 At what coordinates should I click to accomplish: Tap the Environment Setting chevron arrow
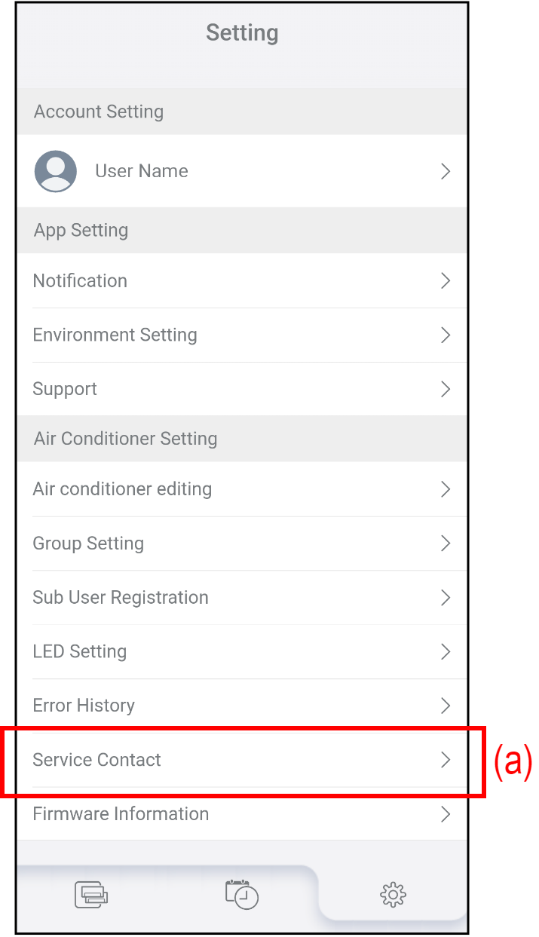pos(446,335)
